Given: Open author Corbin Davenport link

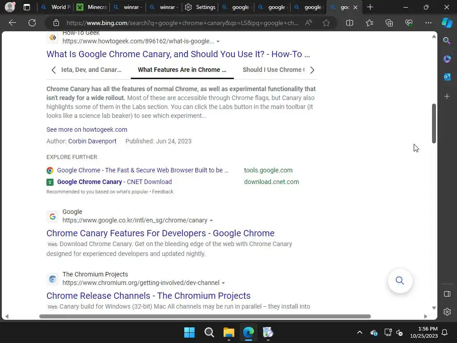Looking at the screenshot, I should coord(92,141).
